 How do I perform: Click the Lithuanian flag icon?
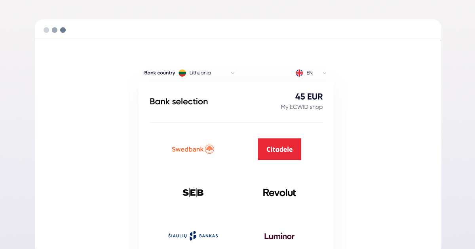(x=182, y=73)
